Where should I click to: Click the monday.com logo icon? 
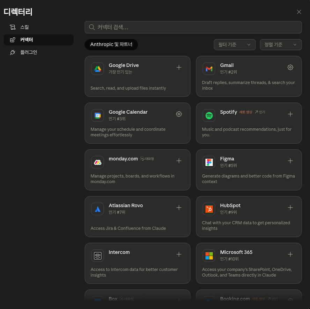pos(97,162)
